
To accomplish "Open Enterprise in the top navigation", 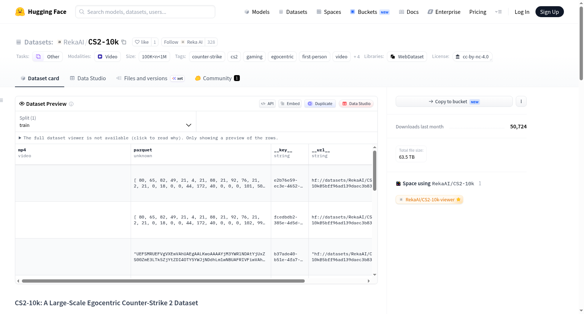I will pos(444,12).
